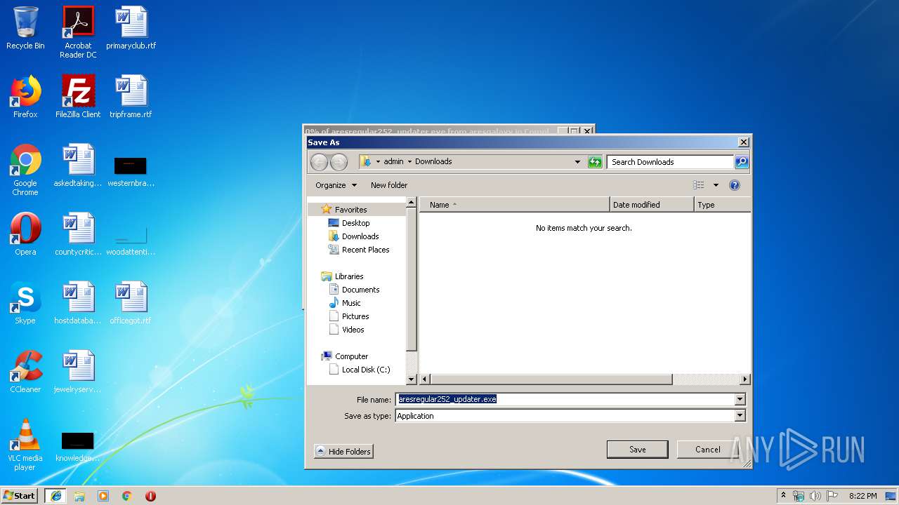Click admin in the address breadcrumb
The height and width of the screenshot is (505, 899).
click(x=393, y=161)
